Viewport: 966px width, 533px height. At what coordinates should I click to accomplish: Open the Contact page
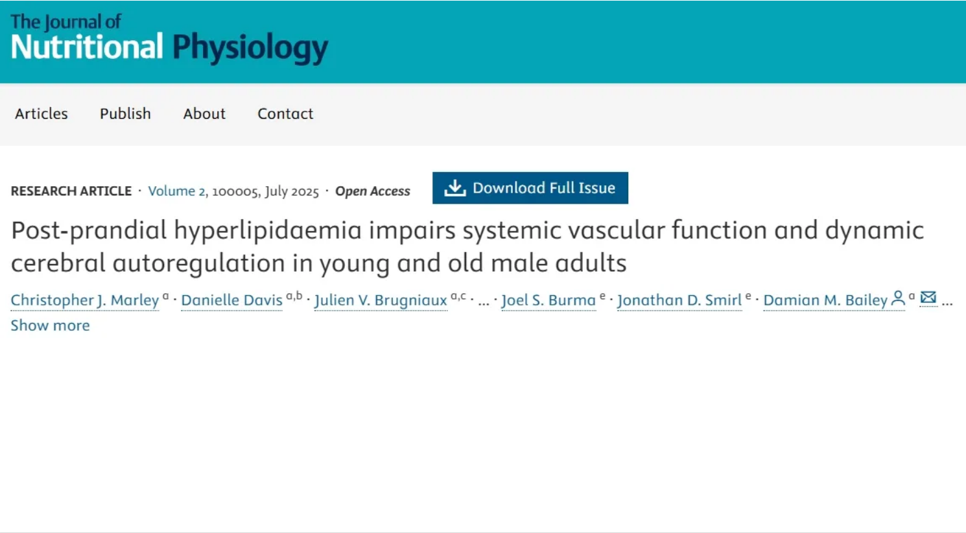tap(285, 113)
